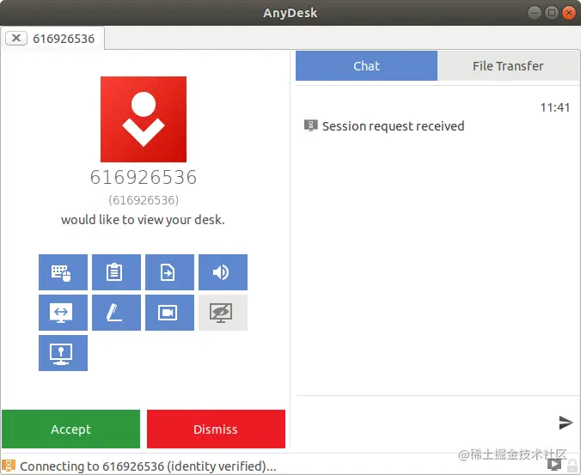Switch to the Chat tab

tap(366, 65)
